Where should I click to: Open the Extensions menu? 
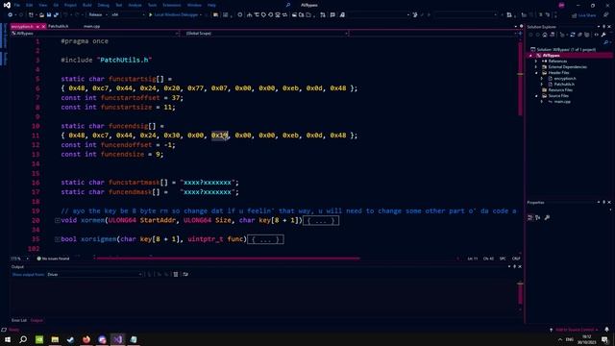tap(172, 5)
